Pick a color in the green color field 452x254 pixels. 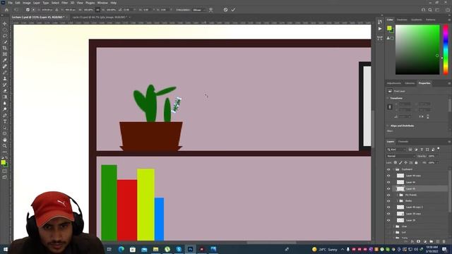[417, 50]
